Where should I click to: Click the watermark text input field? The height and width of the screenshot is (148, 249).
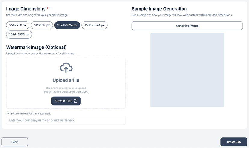(66, 120)
